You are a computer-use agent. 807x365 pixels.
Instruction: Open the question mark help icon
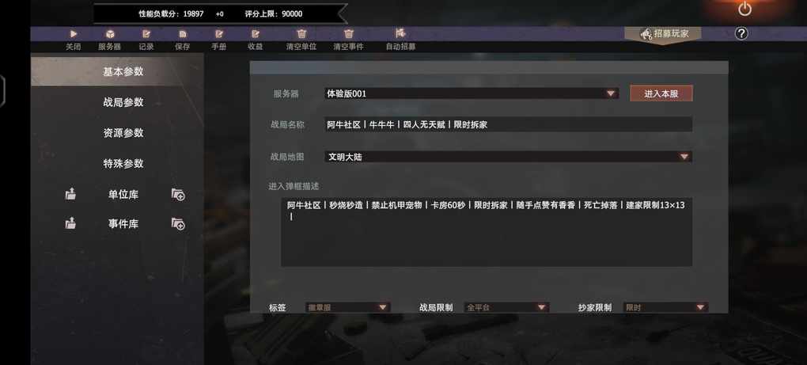coord(741,34)
